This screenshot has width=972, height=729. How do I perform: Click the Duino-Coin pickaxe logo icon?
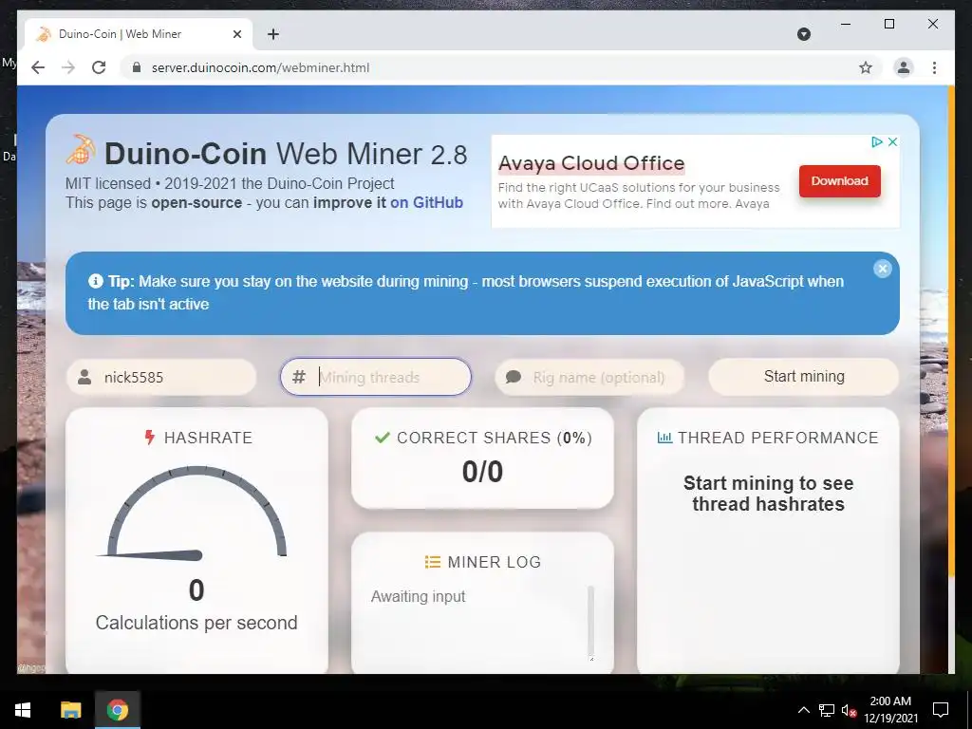click(x=81, y=149)
